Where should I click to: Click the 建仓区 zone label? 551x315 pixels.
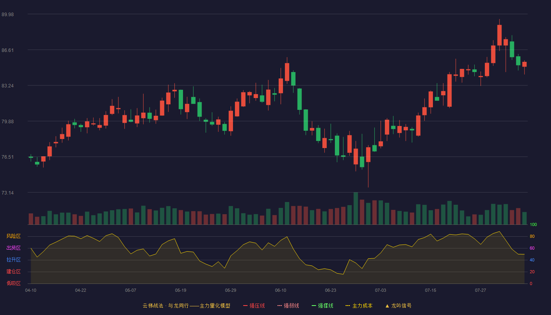13,272
